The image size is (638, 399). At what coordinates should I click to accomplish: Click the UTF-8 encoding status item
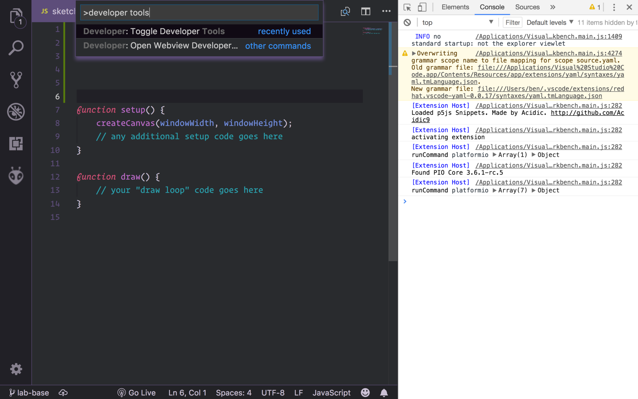point(273,393)
